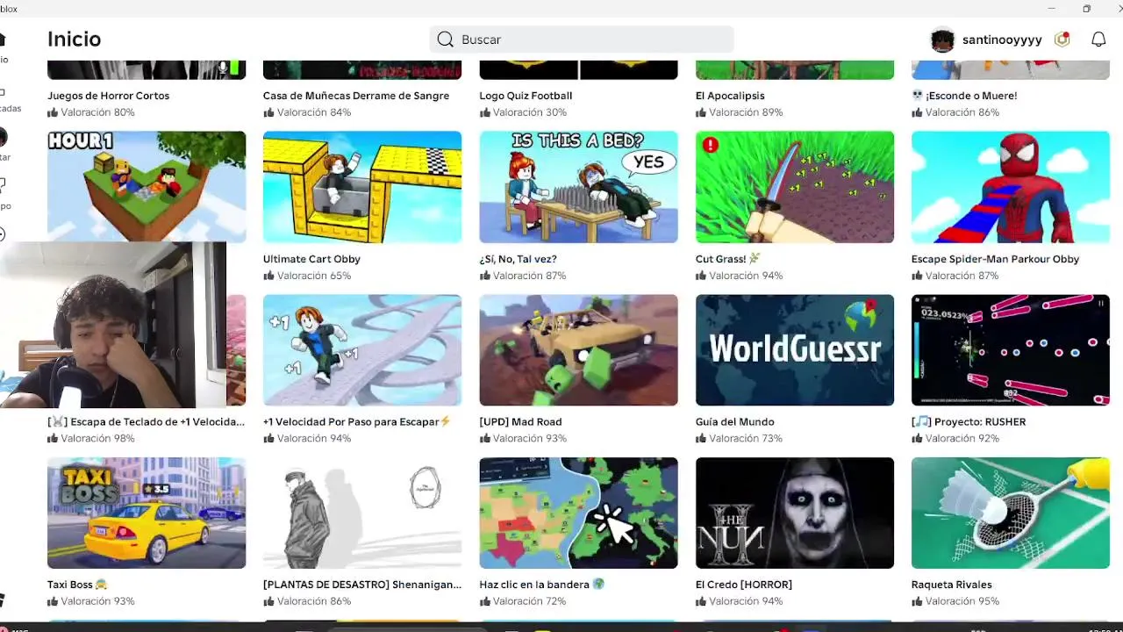
Task: Click thumbs-up icon under Ultimate Cart Obby
Action: click(268, 276)
